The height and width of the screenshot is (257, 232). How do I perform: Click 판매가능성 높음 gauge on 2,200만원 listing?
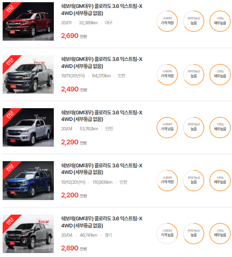(194, 181)
